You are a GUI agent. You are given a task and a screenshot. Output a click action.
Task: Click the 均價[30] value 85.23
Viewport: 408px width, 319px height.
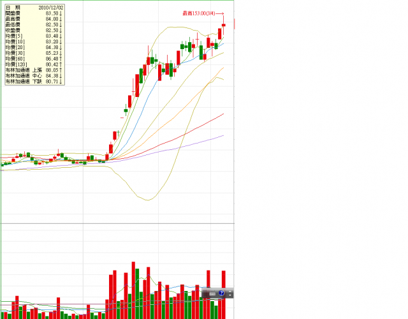coord(54,53)
